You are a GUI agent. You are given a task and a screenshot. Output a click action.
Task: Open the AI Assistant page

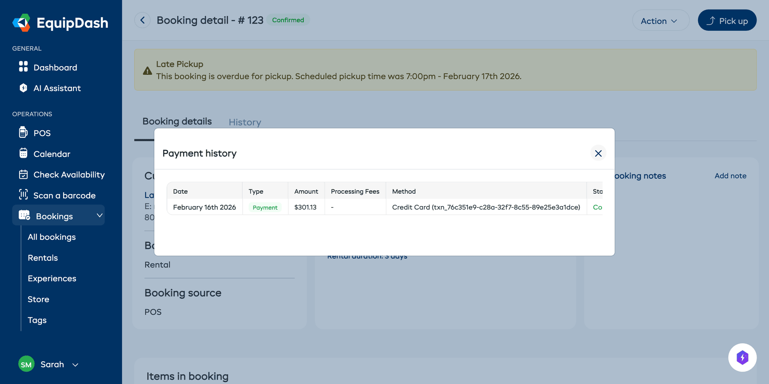tap(58, 88)
